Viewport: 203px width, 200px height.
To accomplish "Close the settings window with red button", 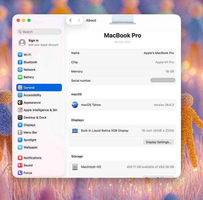I will 18,20.
